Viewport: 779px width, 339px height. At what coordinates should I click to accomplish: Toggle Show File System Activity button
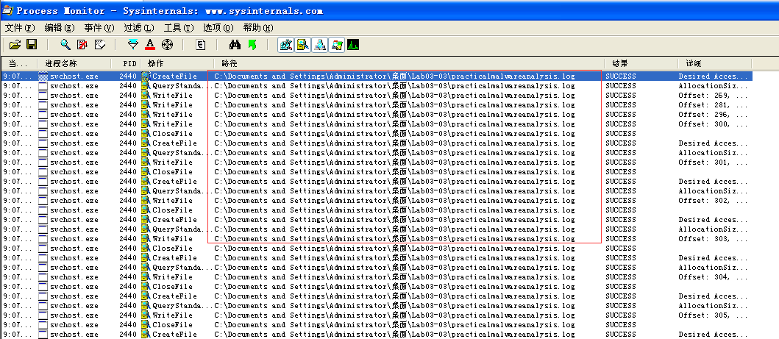303,45
